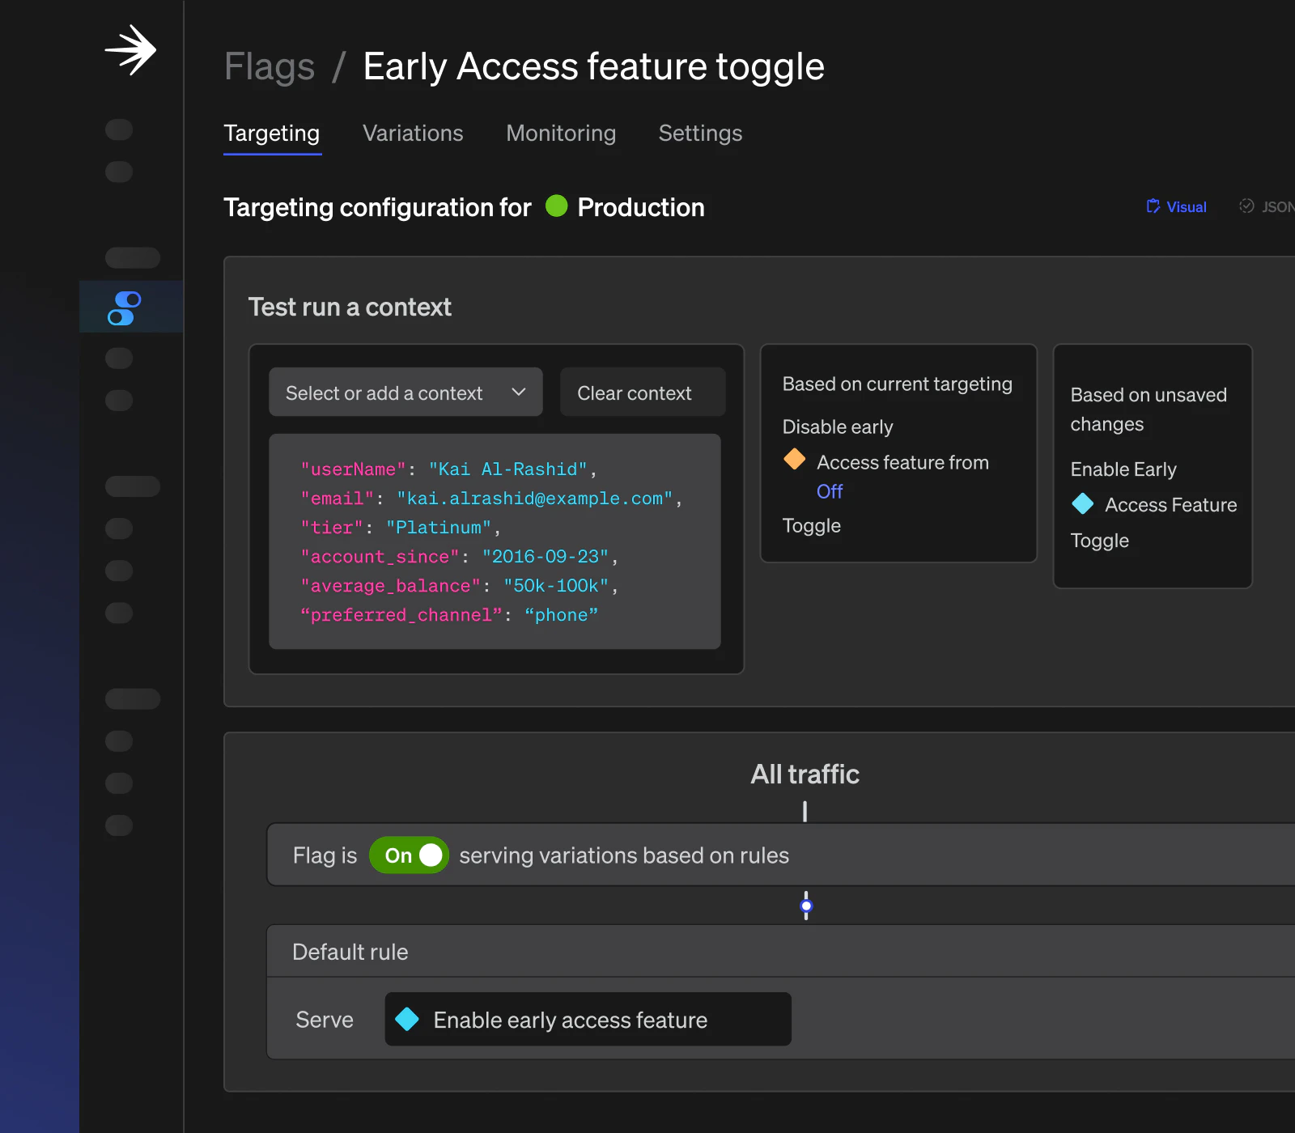
Task: Click the LaunchDarkly arrow logo
Action: click(x=130, y=50)
